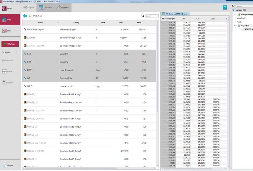
Task: Click the C24 curve icon
Action: pyautogui.click(x=25, y=62)
